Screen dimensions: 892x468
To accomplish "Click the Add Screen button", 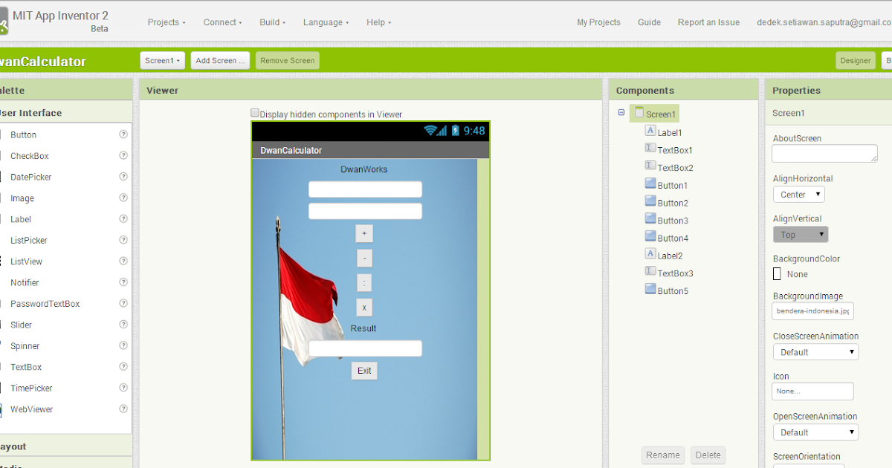I will pos(219,60).
